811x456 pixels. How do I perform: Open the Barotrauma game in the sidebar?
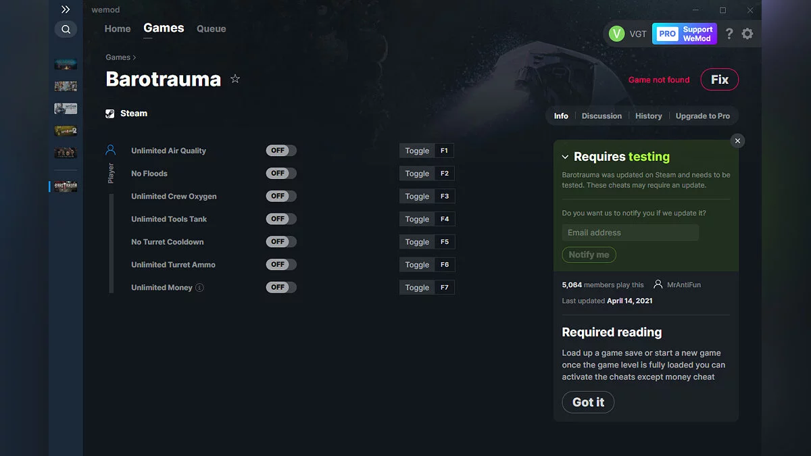tap(65, 185)
